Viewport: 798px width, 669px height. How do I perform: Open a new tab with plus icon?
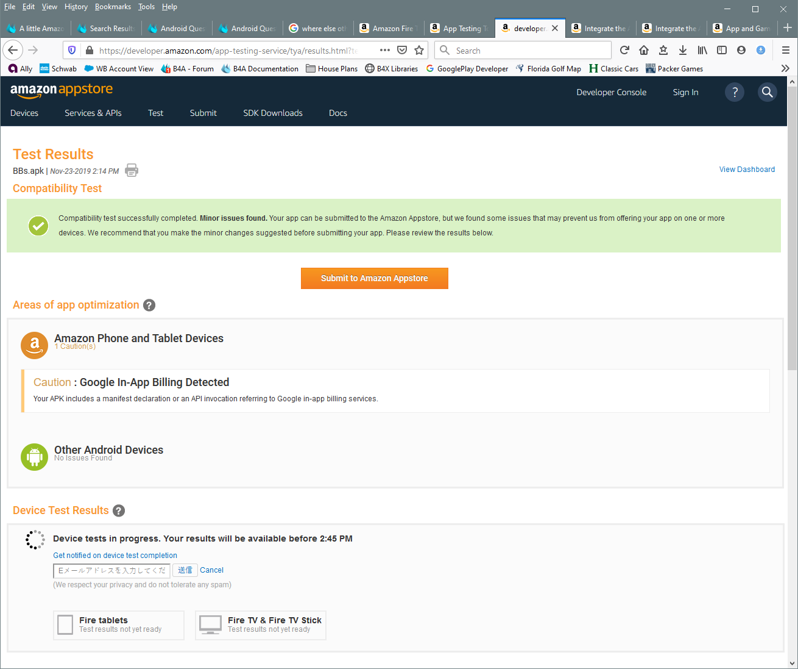point(788,28)
